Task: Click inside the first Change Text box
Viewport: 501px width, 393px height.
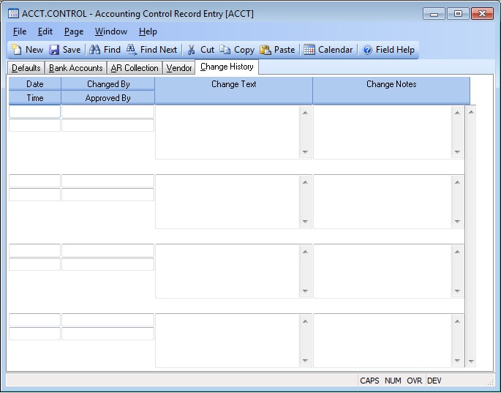Action: 227,132
